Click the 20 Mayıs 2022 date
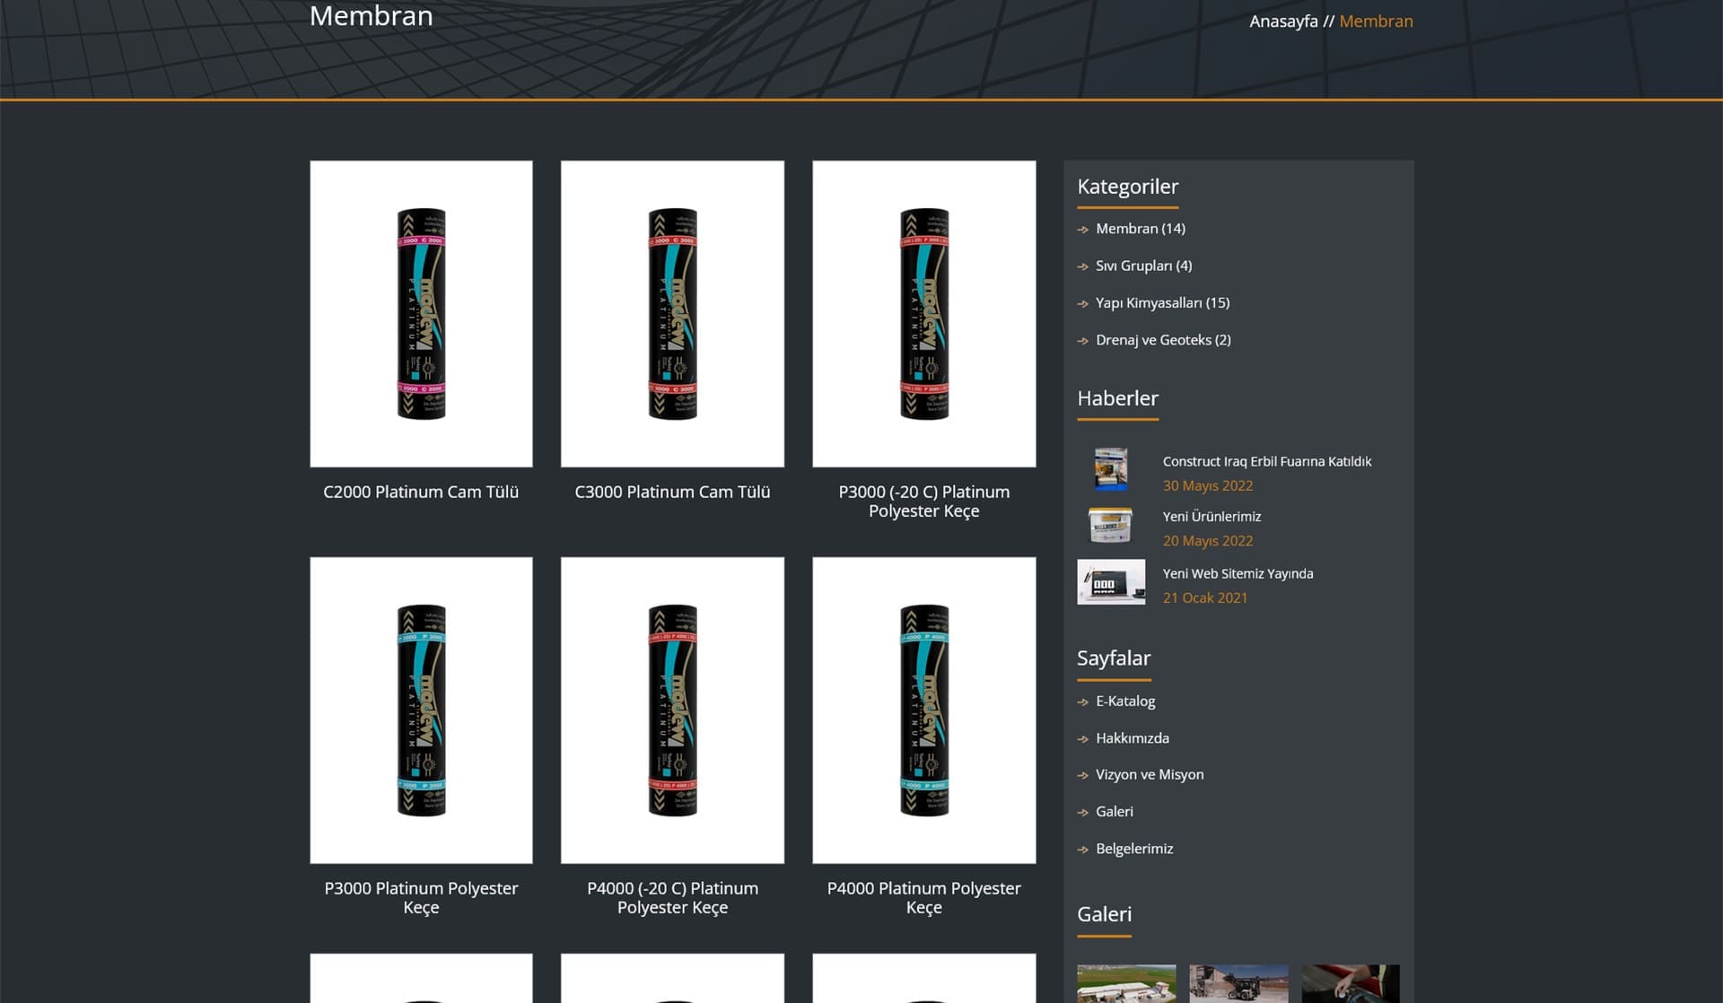1723x1003 pixels. [x=1208, y=541]
